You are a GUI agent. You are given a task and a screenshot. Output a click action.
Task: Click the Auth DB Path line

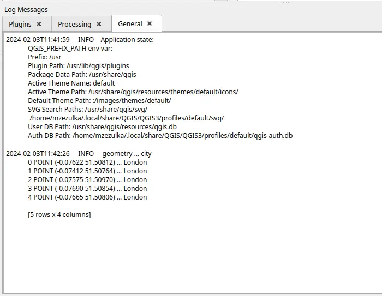tap(160, 136)
